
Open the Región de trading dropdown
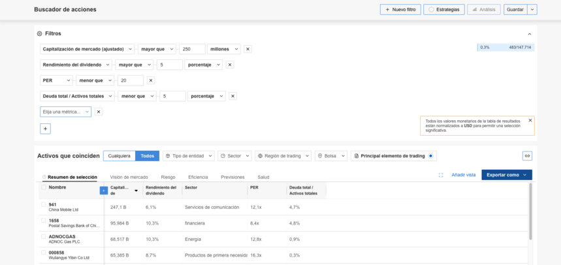pos(283,156)
